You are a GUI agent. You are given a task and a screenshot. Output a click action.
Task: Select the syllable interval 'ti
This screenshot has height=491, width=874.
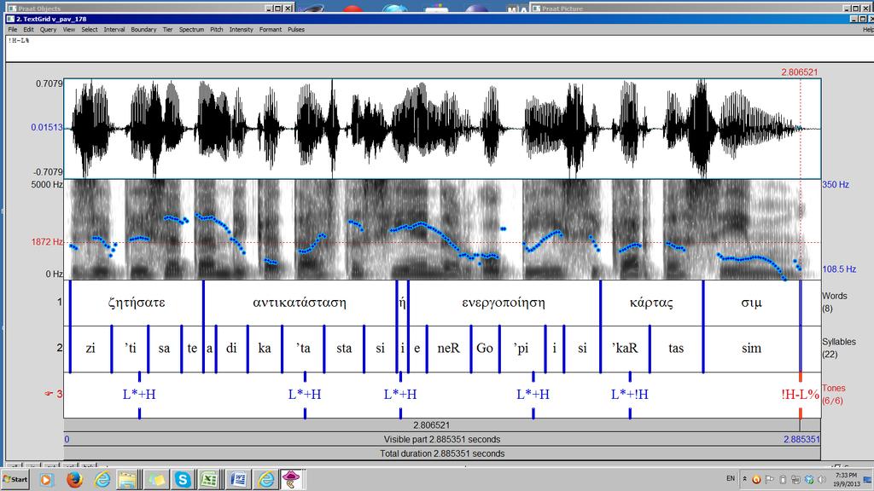[x=130, y=349]
